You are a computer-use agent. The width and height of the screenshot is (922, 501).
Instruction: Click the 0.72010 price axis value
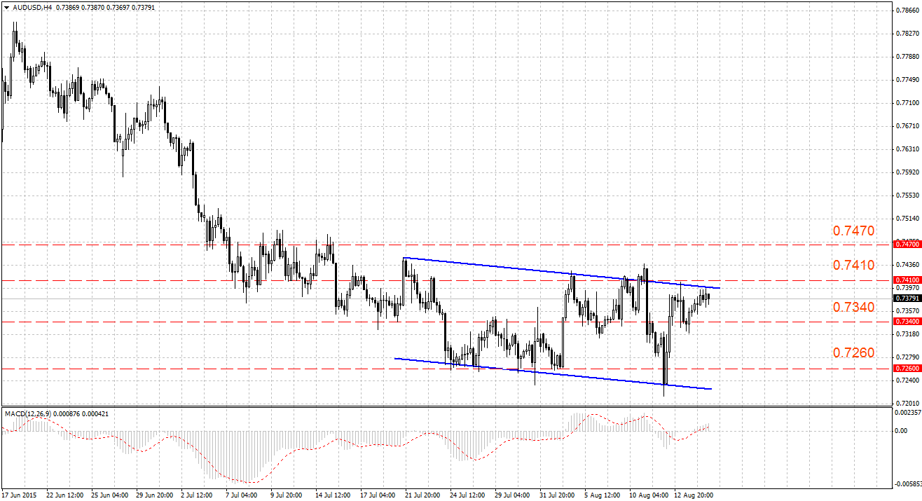pos(908,403)
